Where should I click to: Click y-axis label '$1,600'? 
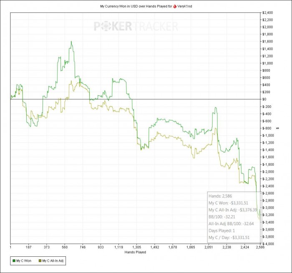point(268,42)
